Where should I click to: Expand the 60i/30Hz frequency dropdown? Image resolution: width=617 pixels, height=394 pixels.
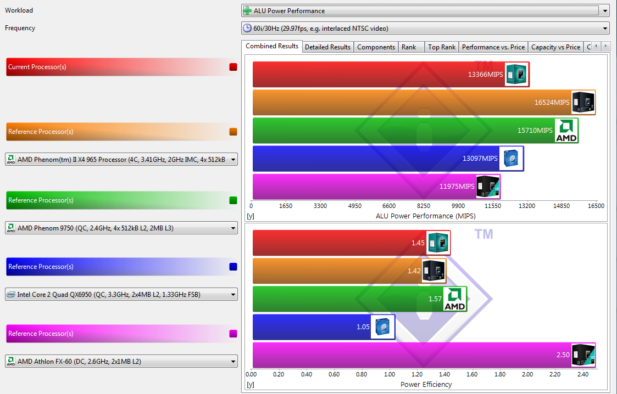pyautogui.click(x=425, y=29)
